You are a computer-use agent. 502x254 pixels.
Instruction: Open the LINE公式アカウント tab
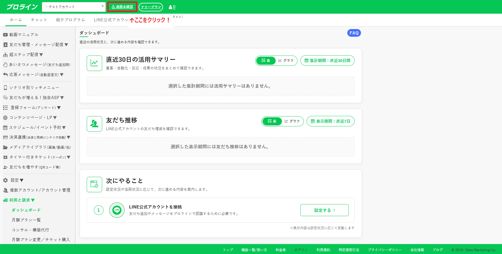111,20
